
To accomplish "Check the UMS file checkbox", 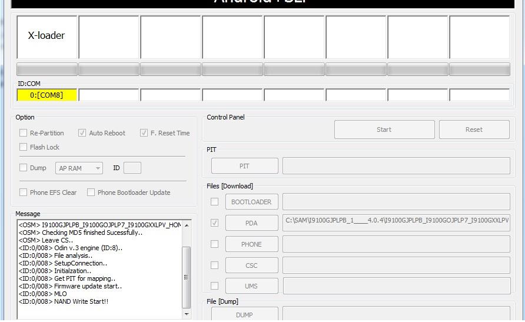I will pos(214,286).
